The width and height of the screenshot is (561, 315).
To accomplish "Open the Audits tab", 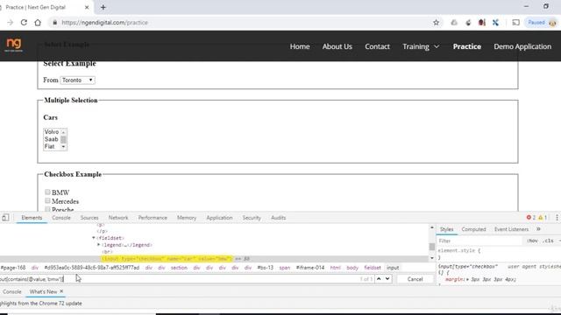I will coord(279,218).
